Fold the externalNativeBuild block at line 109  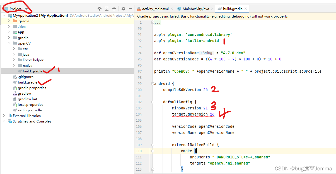[x=153, y=145]
